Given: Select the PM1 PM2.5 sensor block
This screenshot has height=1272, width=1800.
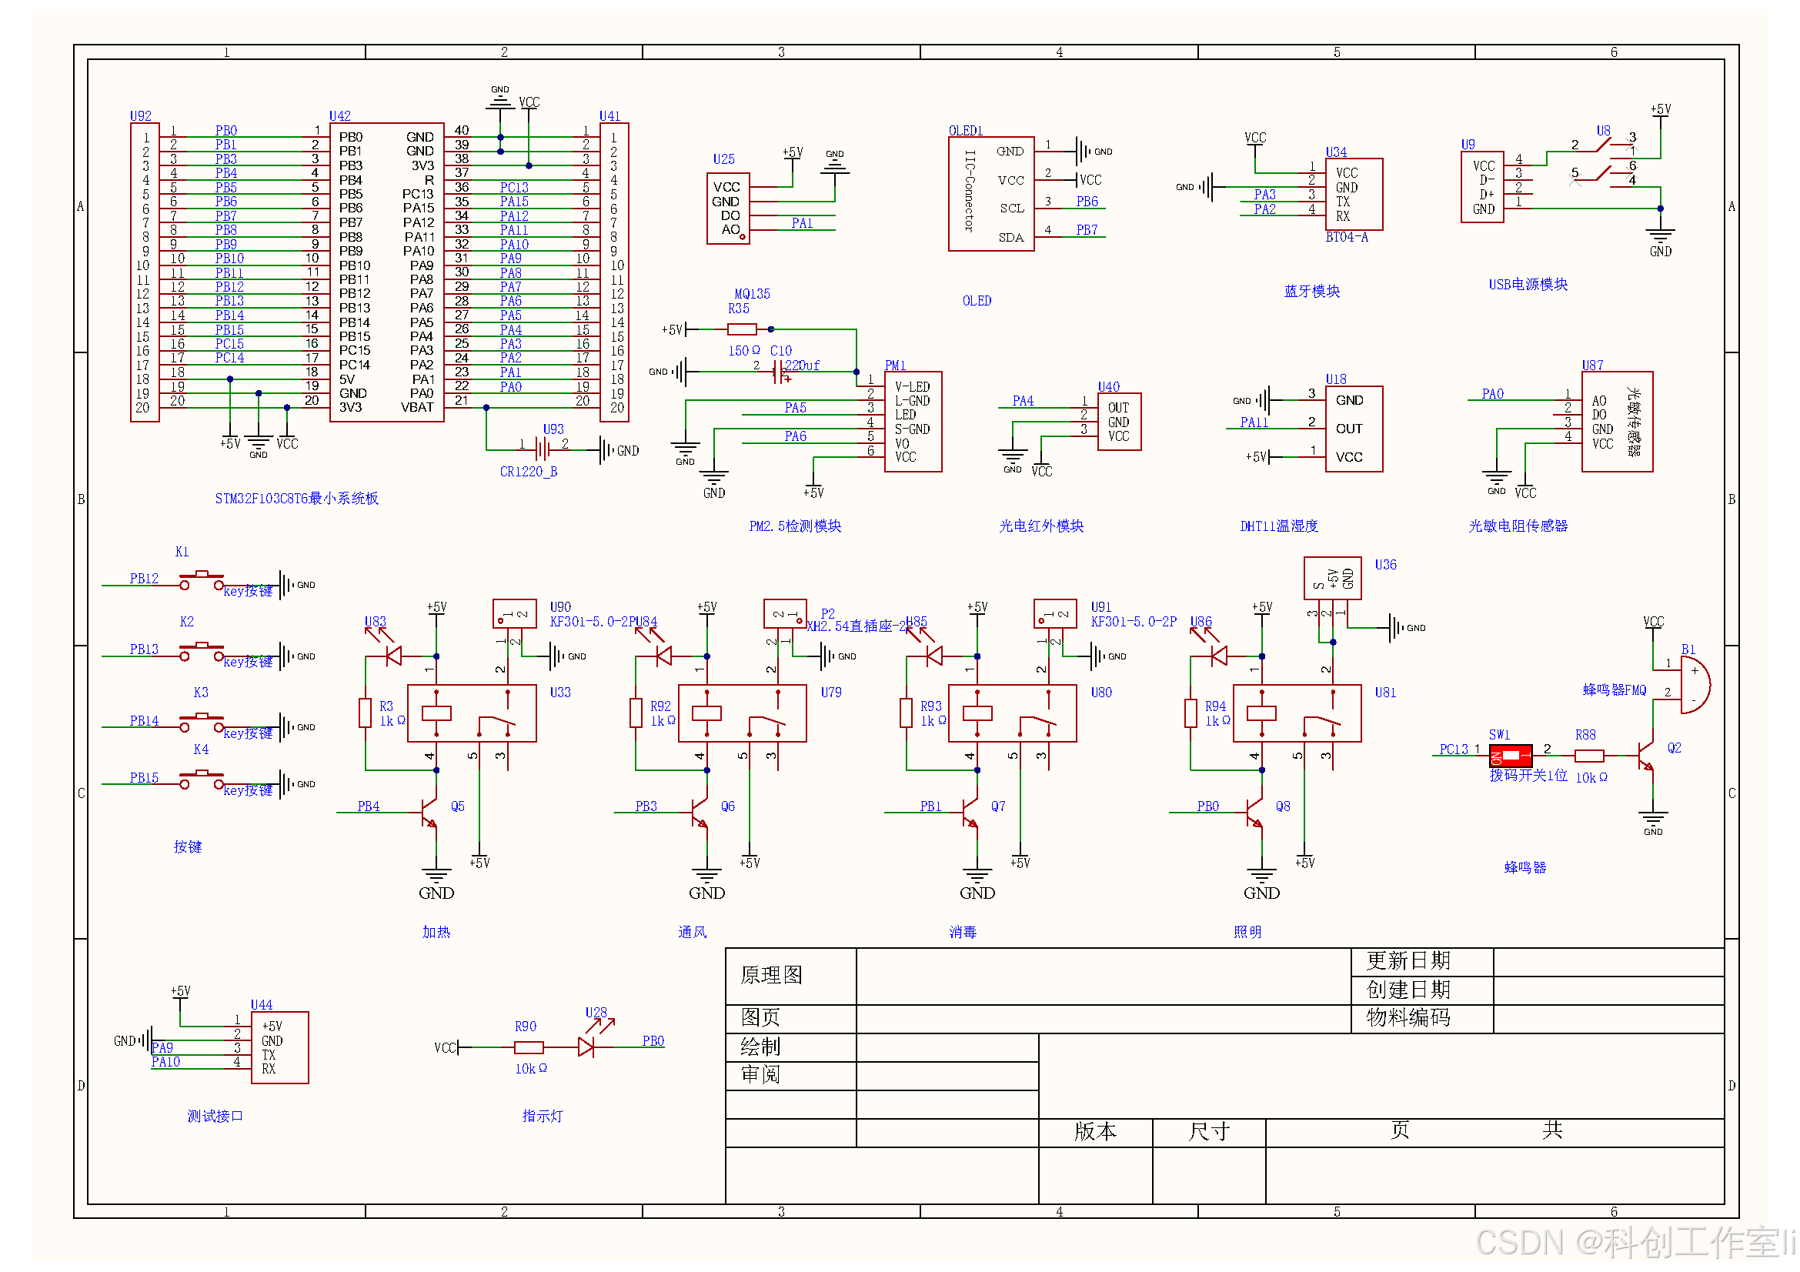Looking at the screenshot, I should coord(913,422).
